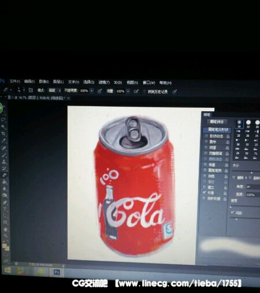Screen dimensions: 260x293
Task: Open 图像 (Image) menu
Action: 44,82
